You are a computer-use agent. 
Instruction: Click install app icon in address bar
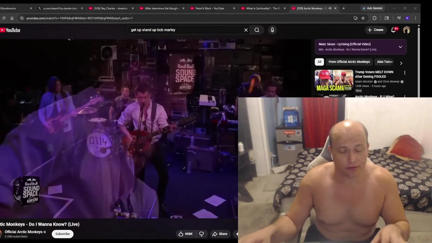click(355, 18)
